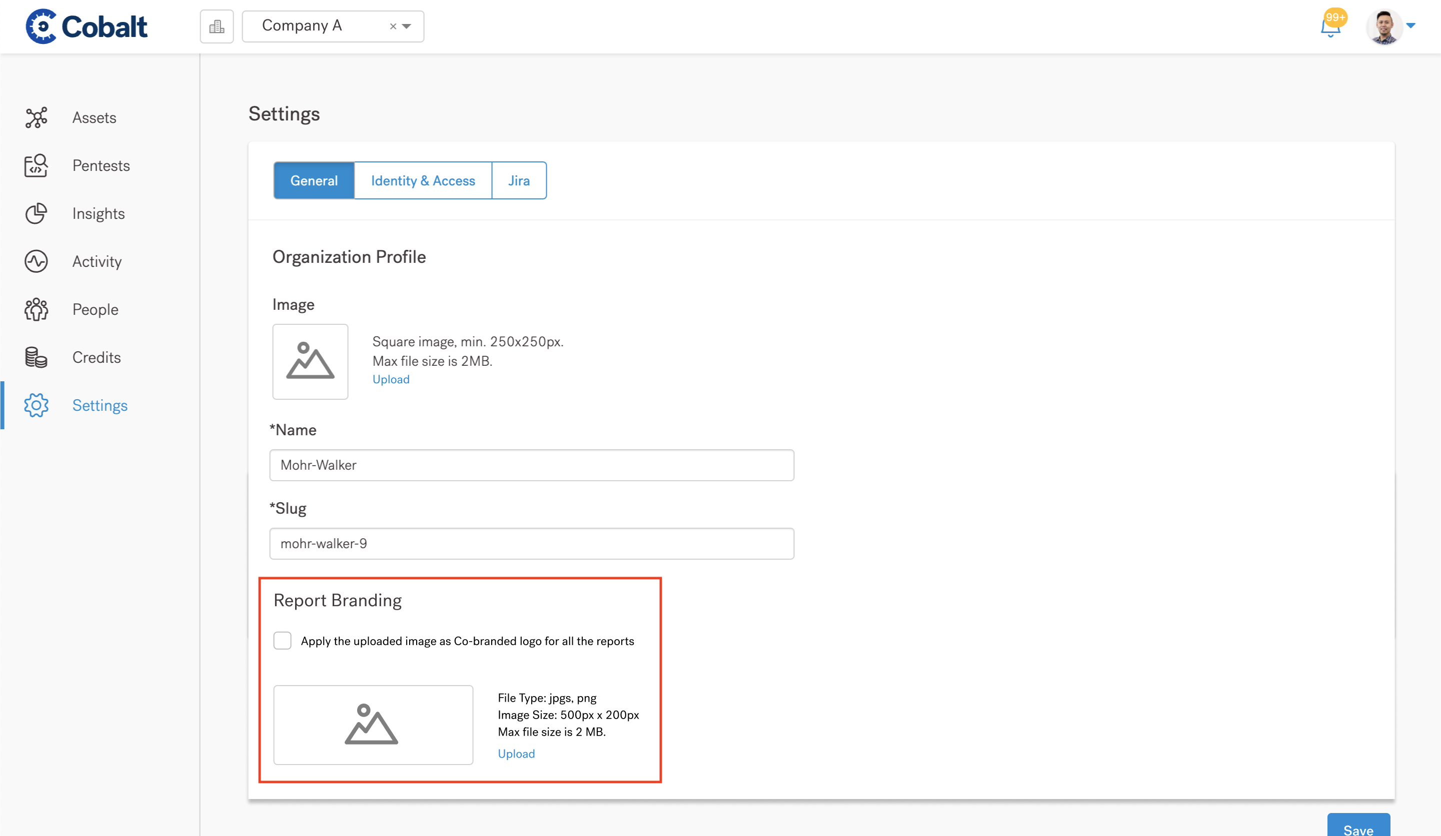Screen dimensions: 1441x836
Task: Enable the Co-branded logo checkbox
Action: (283, 641)
